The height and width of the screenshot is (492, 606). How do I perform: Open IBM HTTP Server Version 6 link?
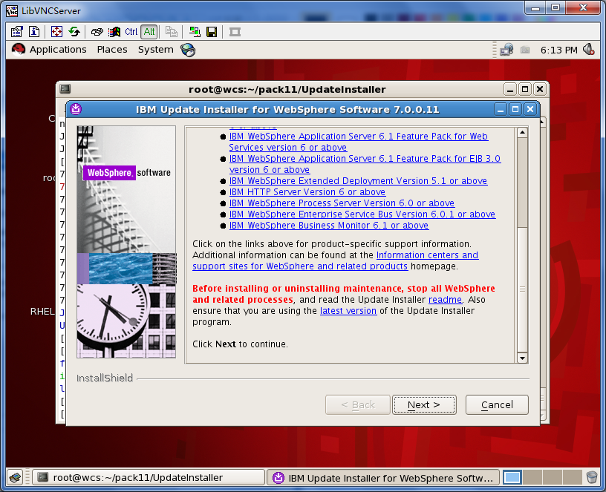[x=307, y=192]
